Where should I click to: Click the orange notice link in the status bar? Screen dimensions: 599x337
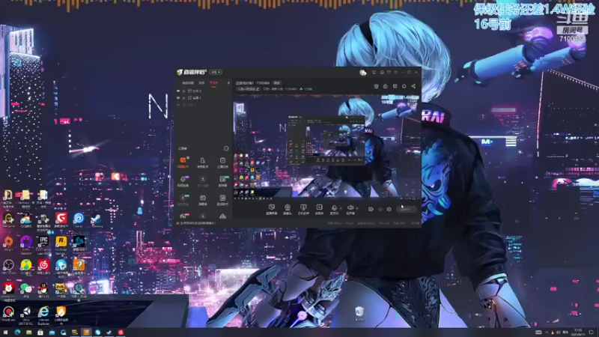pyautogui.click(x=198, y=223)
